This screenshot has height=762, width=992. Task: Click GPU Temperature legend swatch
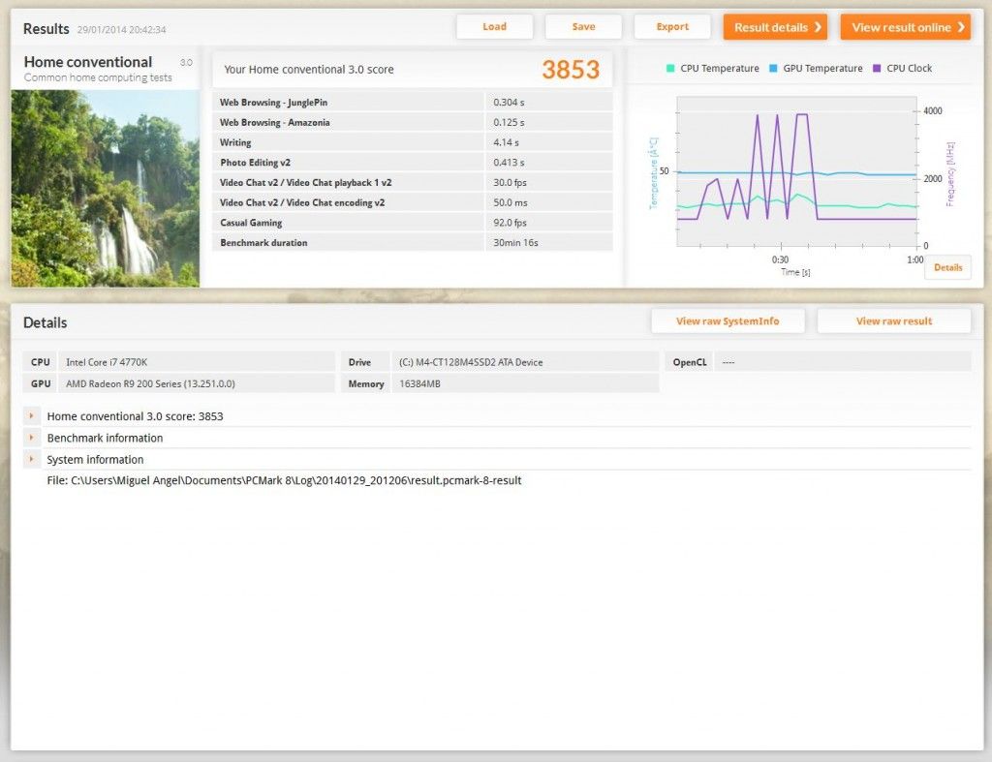(x=773, y=69)
